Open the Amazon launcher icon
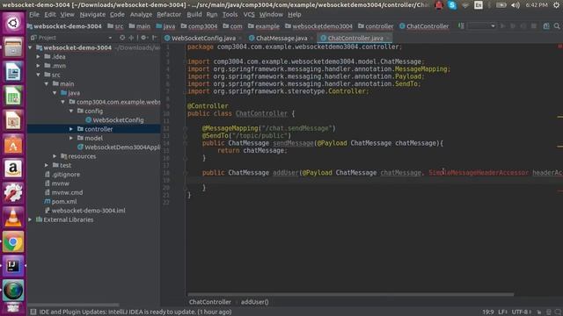Screen dimensions: 563x316 (x=13, y=169)
